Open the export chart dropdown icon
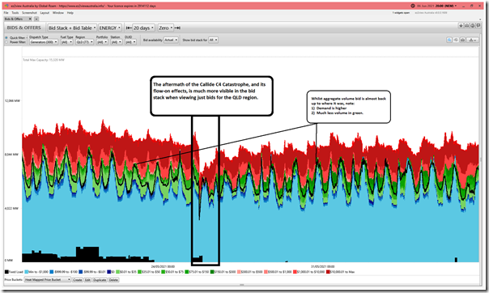The height and width of the screenshot is (293, 489). pos(473,40)
